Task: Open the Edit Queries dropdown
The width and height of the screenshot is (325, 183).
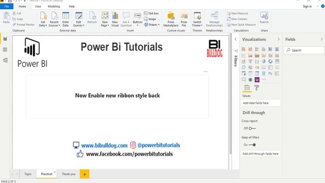Action: (79, 19)
